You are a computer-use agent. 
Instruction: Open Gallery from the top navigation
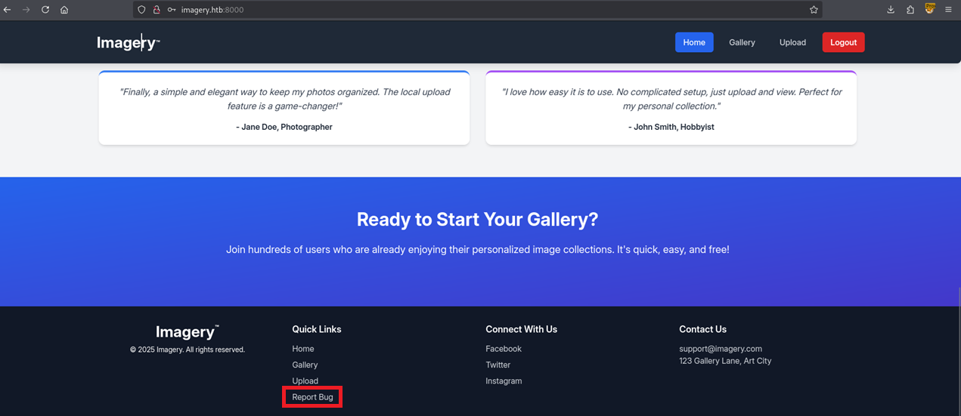coord(742,42)
